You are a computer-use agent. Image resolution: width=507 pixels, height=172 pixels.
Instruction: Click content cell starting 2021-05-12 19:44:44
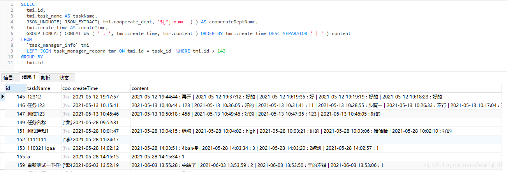[x=316, y=97]
